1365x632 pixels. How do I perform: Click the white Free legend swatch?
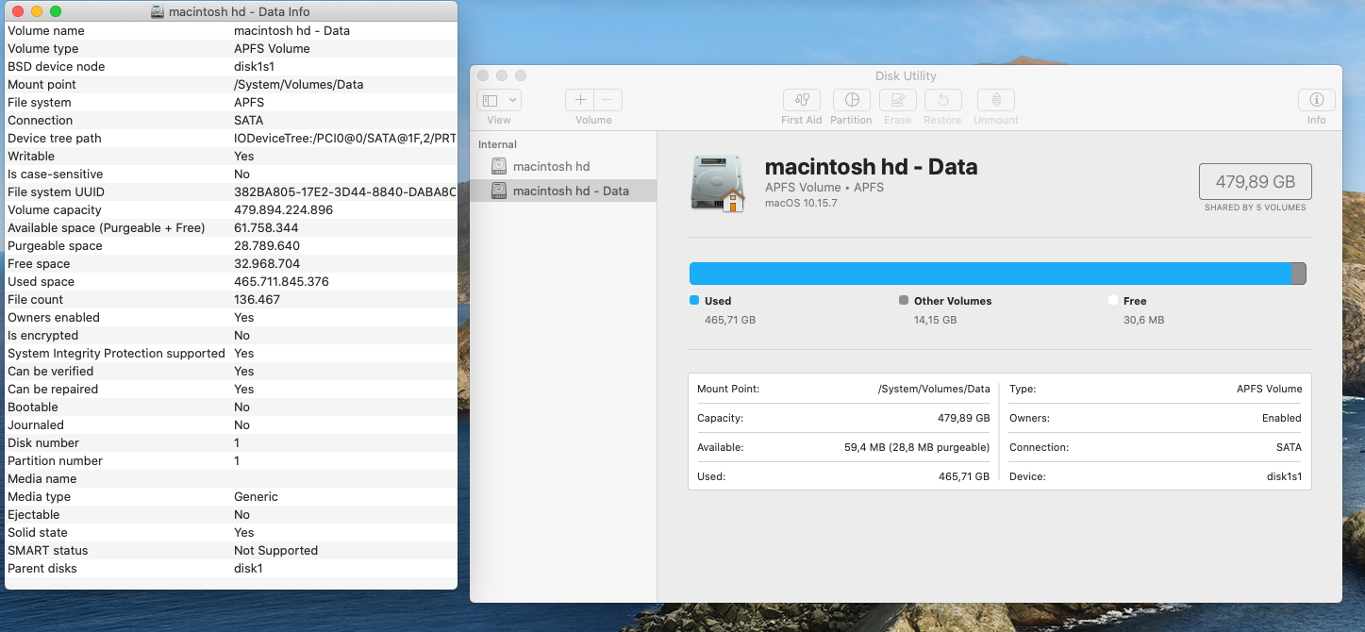tap(1113, 300)
